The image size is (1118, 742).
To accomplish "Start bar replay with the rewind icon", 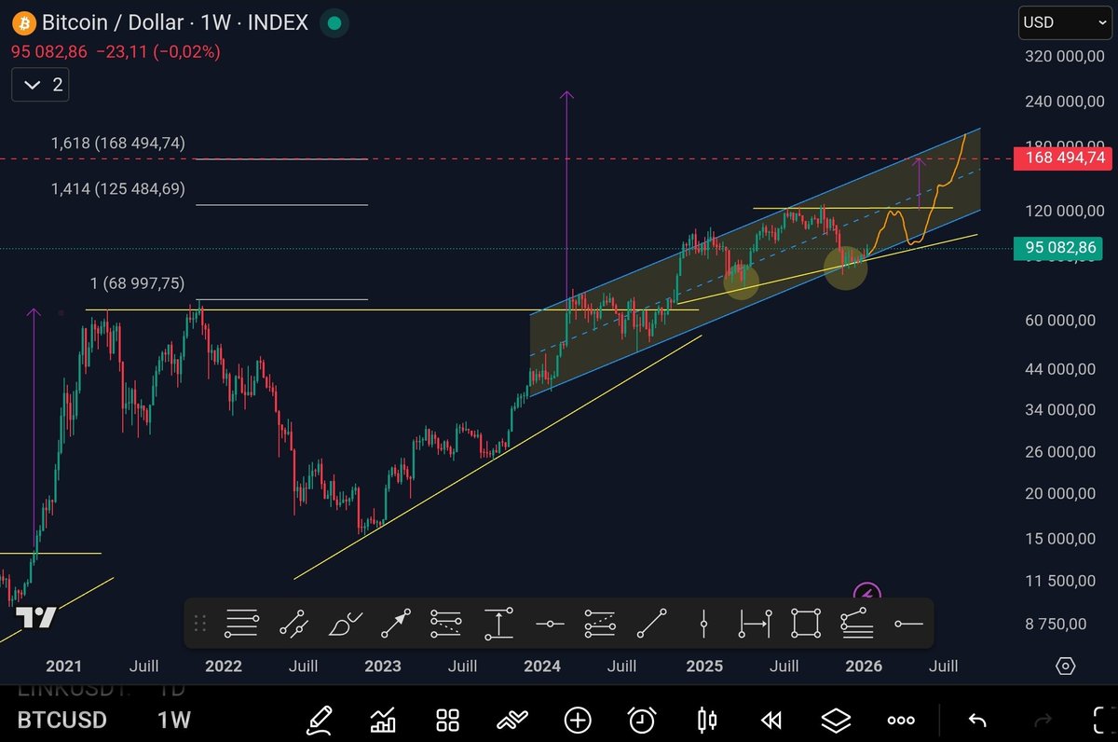I will click(x=770, y=720).
